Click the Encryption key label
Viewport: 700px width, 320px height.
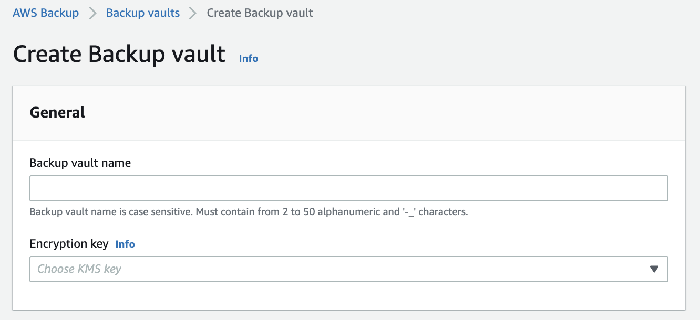click(x=69, y=244)
